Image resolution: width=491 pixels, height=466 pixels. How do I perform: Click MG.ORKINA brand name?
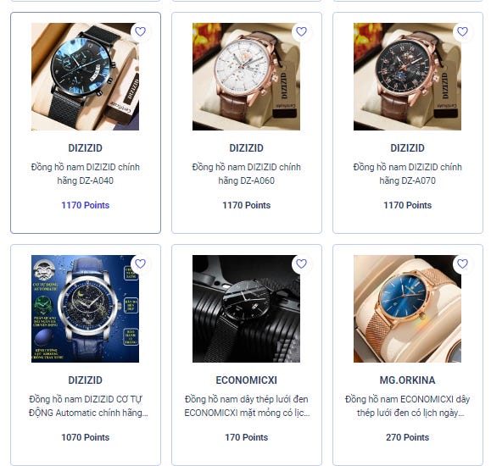(x=407, y=380)
